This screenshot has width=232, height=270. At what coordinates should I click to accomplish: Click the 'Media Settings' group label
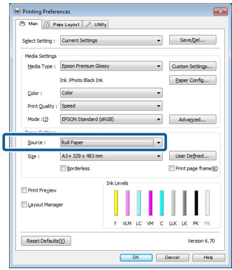click(x=41, y=56)
